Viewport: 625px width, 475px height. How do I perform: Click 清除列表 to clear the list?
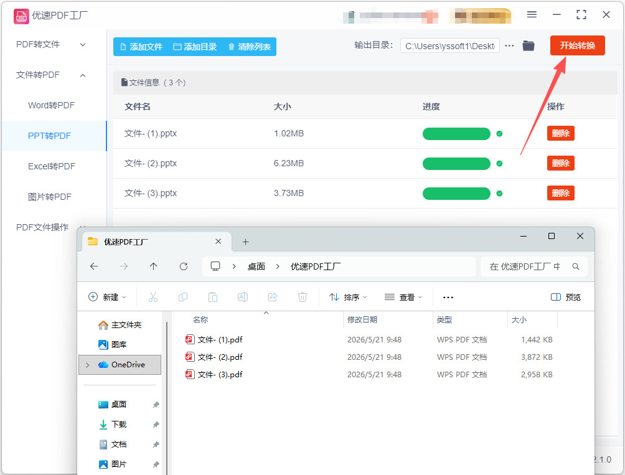click(x=249, y=47)
